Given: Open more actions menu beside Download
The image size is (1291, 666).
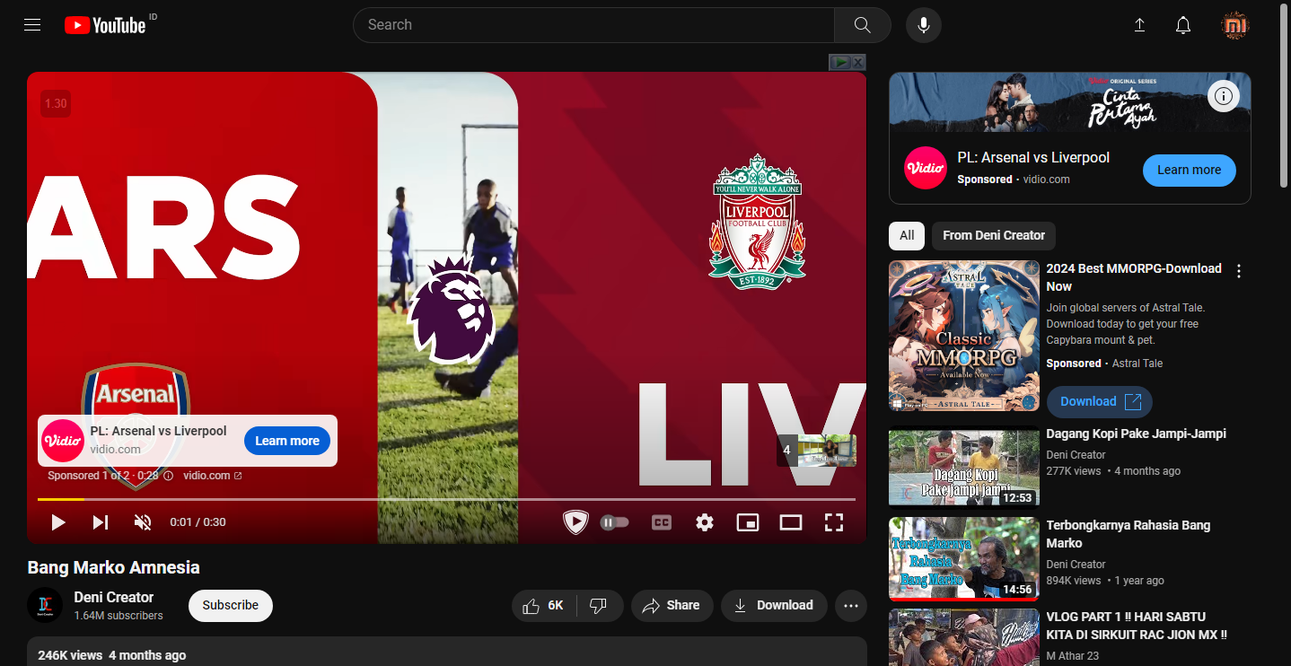Looking at the screenshot, I should [x=851, y=606].
